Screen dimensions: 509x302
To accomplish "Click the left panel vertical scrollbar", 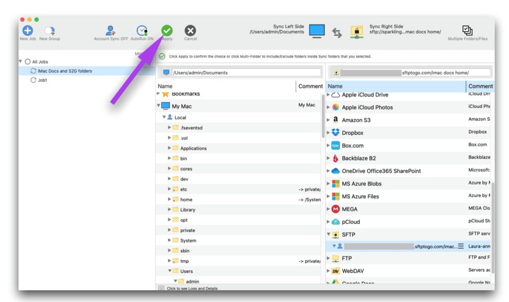I will coord(323,117).
